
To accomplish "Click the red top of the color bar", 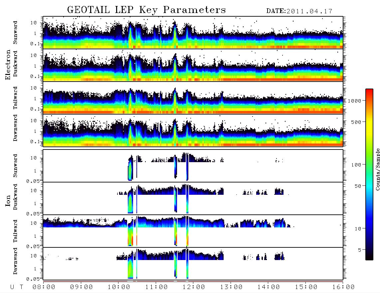I will 369,92.
